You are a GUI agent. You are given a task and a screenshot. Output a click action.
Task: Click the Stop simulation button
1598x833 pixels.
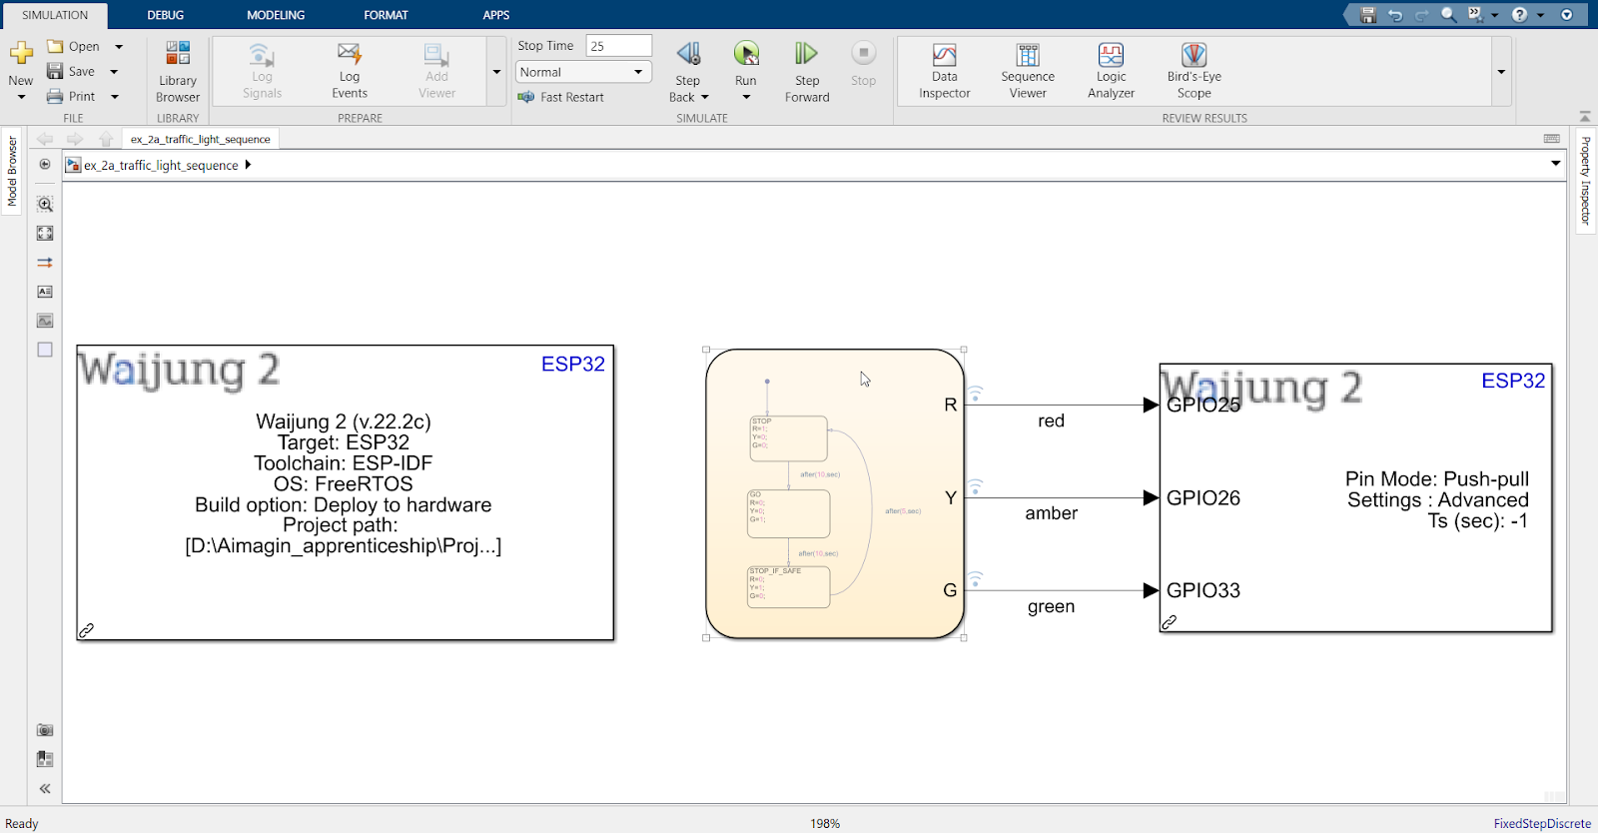(x=864, y=63)
